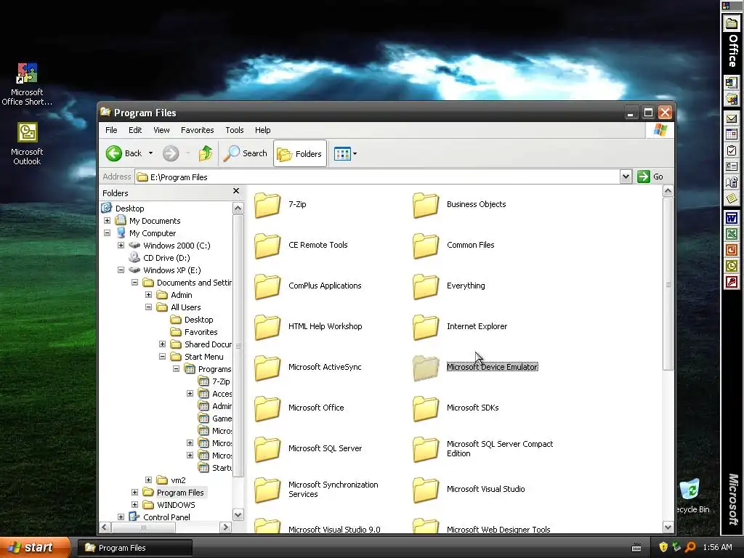744x558 pixels.
Task: Toggle the Folders pane button
Action: (x=300, y=153)
